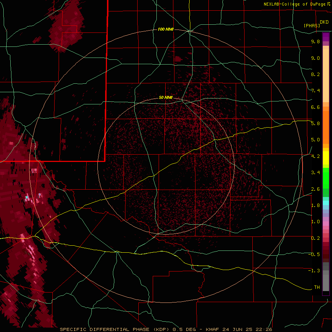
Task: Click the 9.0 value on the color scale
Action: tap(315, 58)
